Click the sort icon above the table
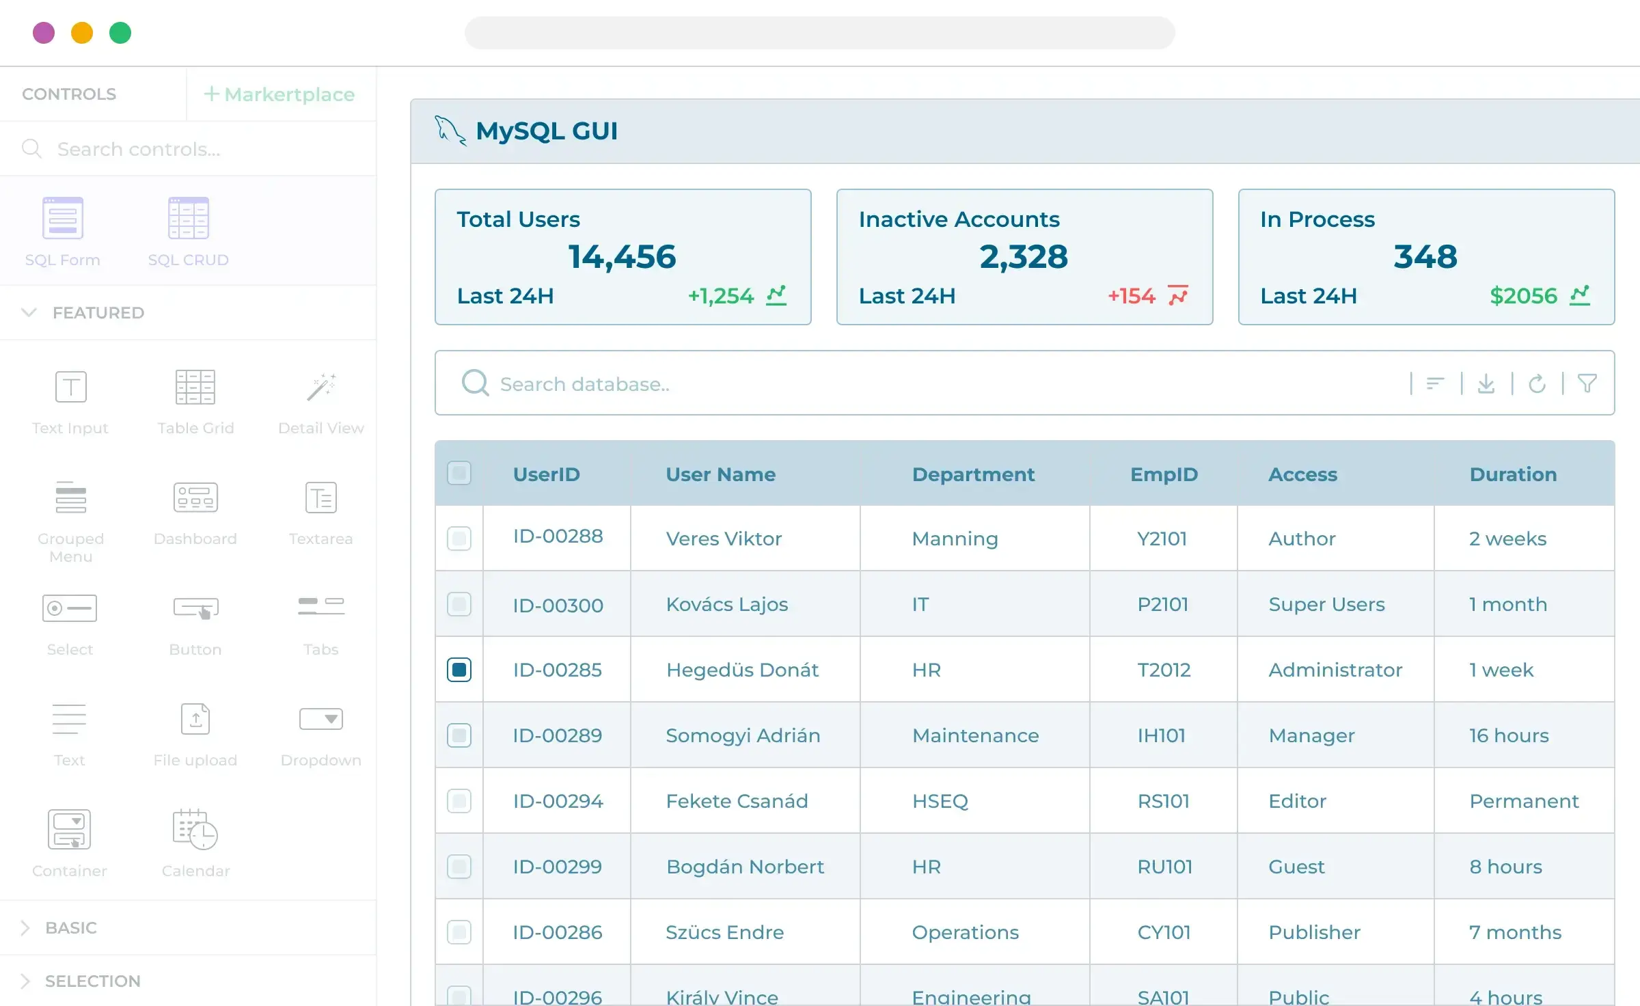 [x=1435, y=383]
